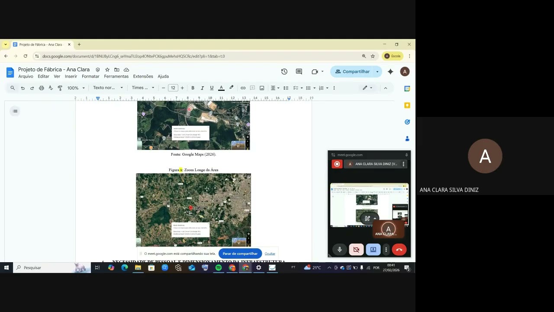Show the document outline panel
Image resolution: width=554 pixels, height=312 pixels.
pos(15,111)
